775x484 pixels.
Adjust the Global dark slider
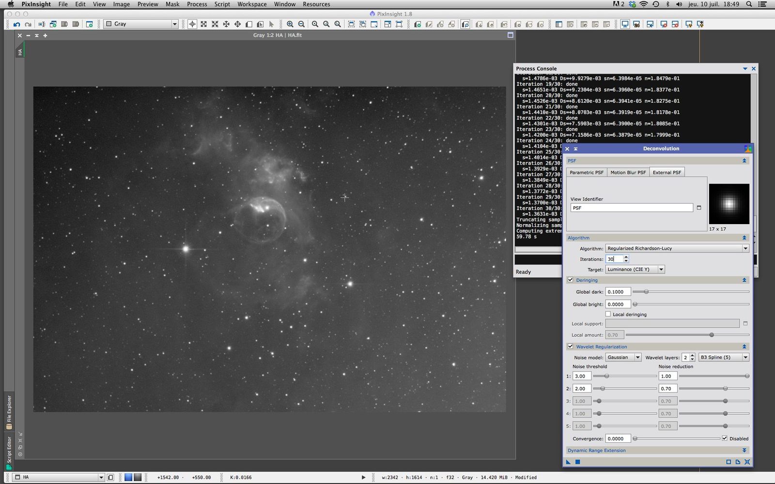point(646,292)
